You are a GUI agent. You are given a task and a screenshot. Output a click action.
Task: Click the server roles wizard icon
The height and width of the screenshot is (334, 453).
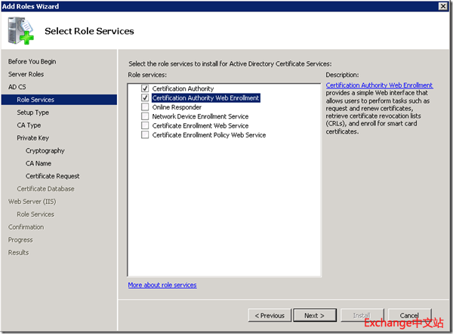21,31
